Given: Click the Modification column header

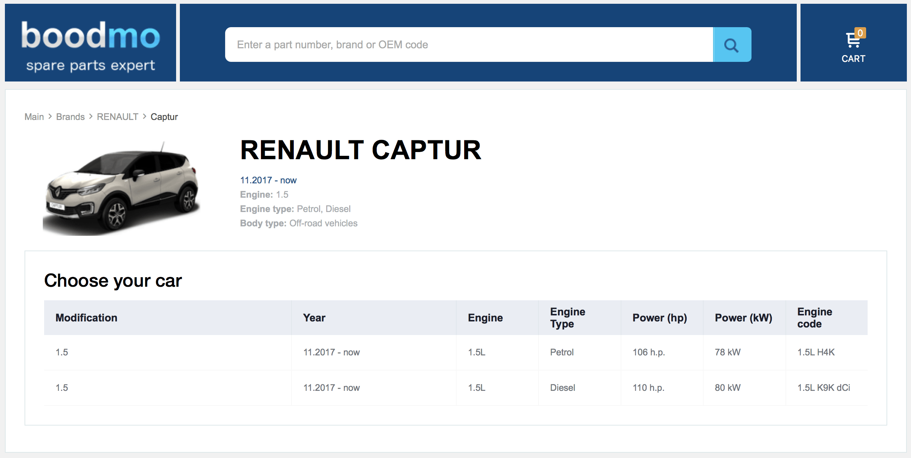Looking at the screenshot, I should pyautogui.click(x=86, y=318).
